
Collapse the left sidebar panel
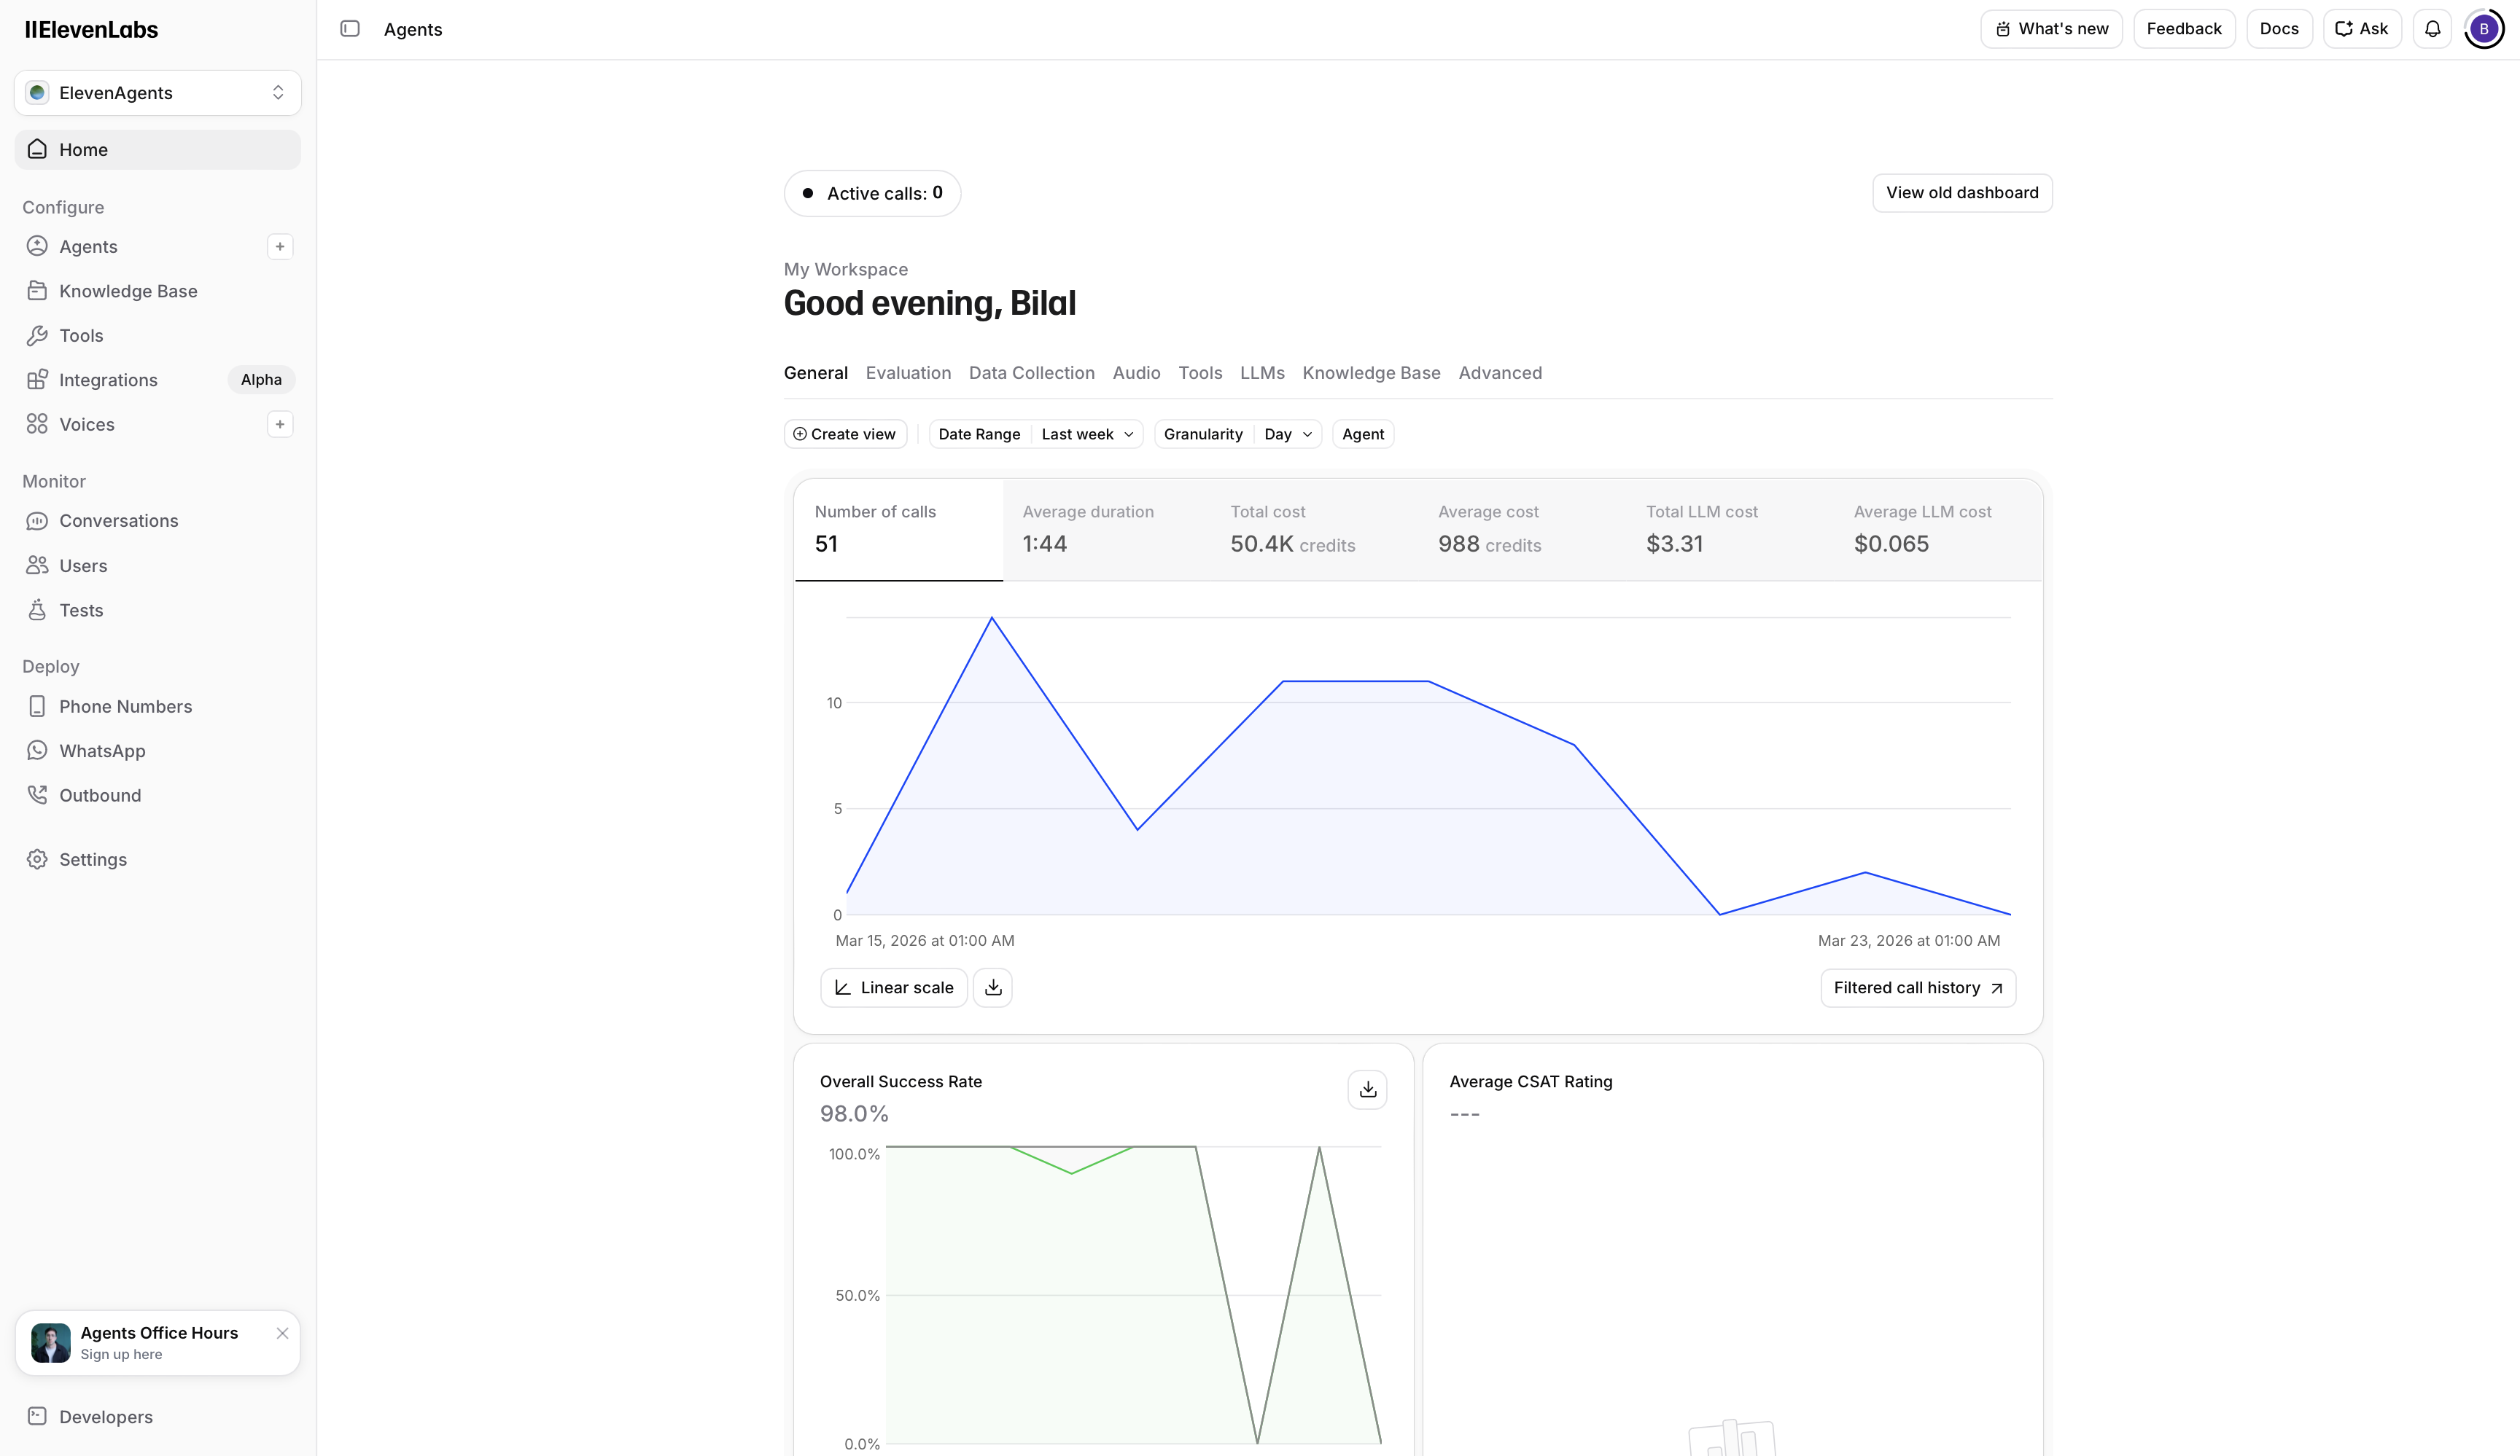(350, 29)
